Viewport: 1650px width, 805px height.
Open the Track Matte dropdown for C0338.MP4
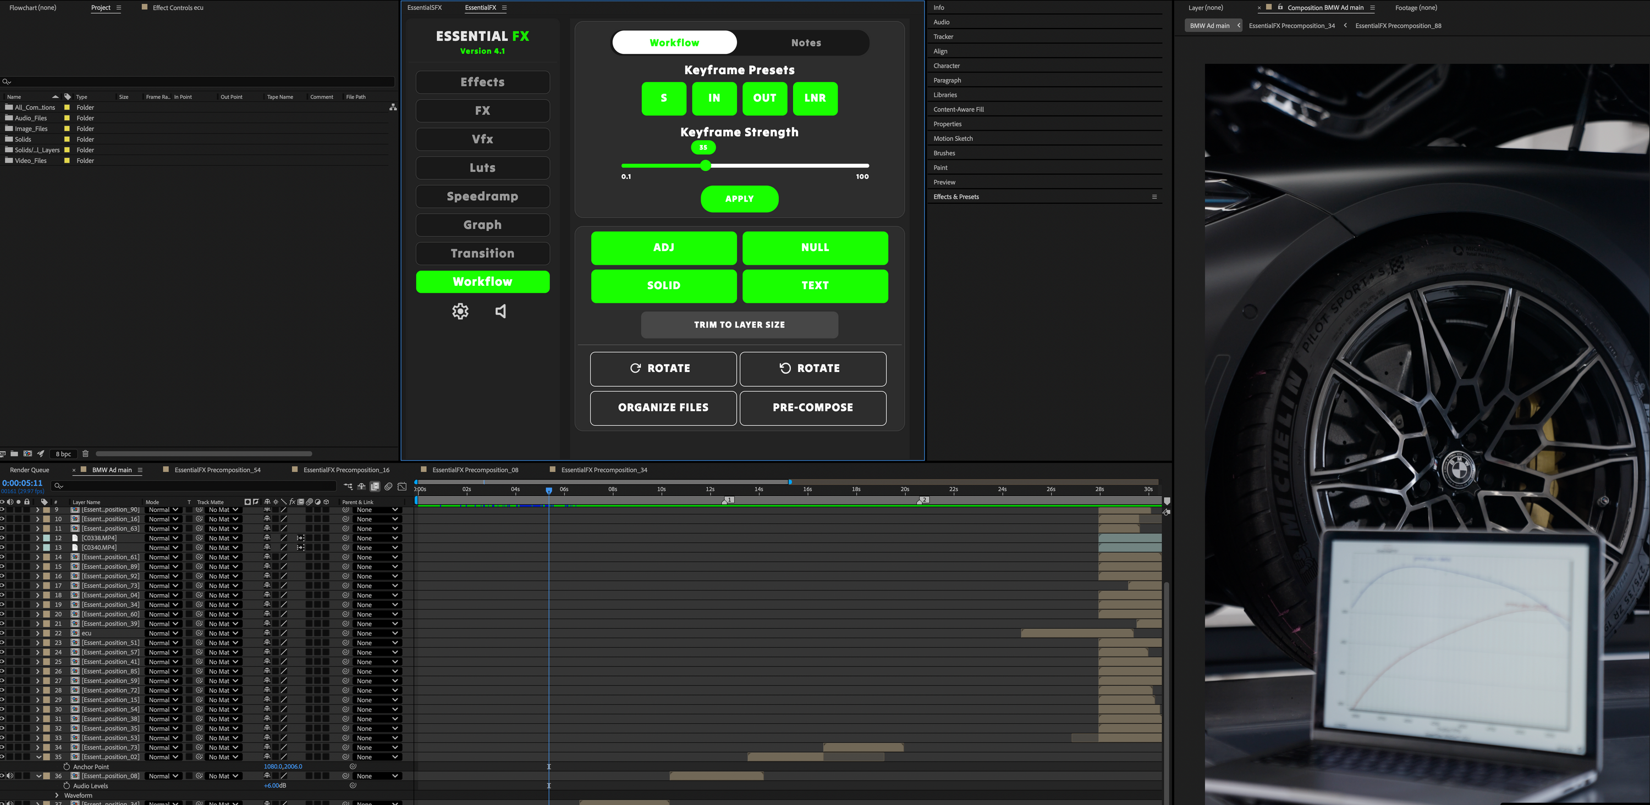(x=223, y=538)
